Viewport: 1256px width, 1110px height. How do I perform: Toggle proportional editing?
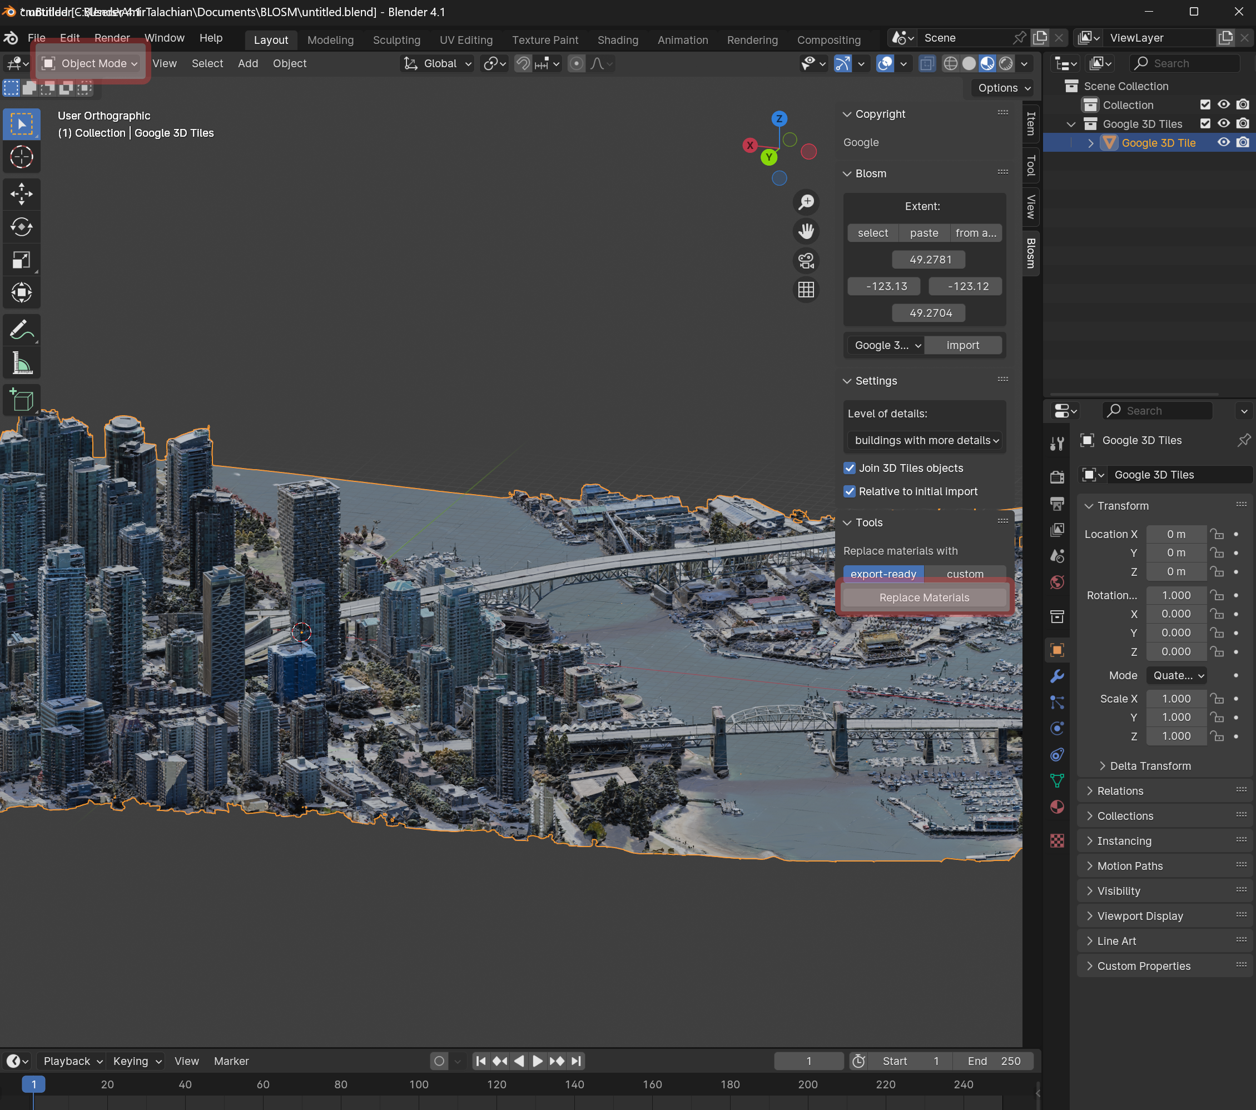point(577,63)
